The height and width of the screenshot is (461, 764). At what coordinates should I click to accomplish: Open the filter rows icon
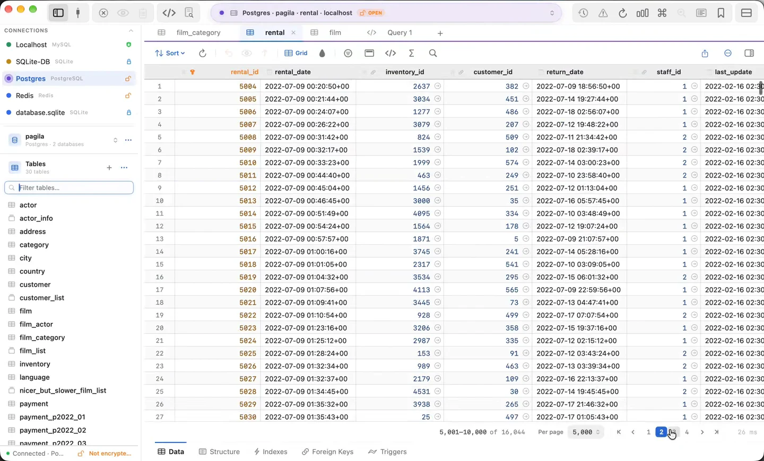coord(348,53)
